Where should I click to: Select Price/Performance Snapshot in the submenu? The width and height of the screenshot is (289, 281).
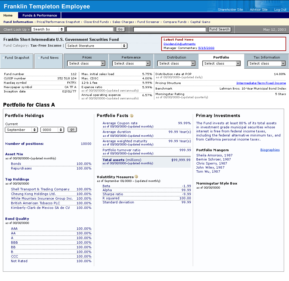(x=58, y=22)
